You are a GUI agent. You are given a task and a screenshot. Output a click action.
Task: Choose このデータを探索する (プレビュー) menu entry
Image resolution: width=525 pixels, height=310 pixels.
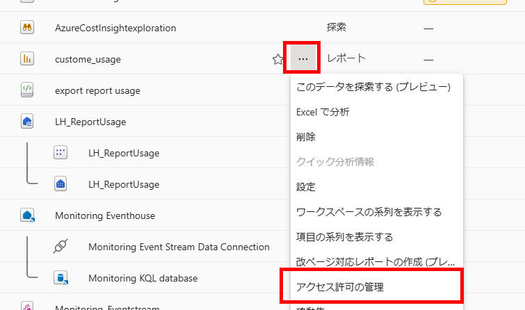373,87
